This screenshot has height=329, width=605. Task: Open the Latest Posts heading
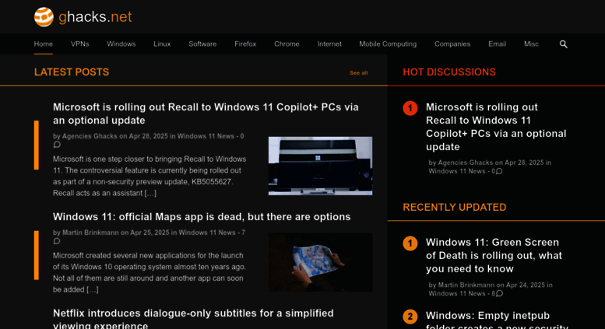point(72,72)
